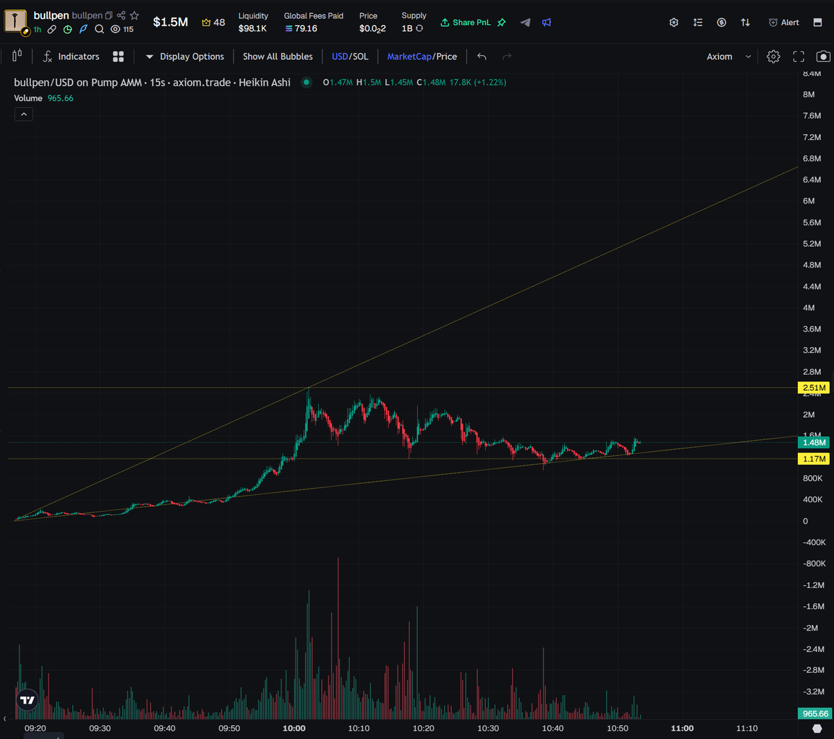Screen dimensions: 834x739
Task: Open the top bar settings gear icon
Action: coord(673,22)
